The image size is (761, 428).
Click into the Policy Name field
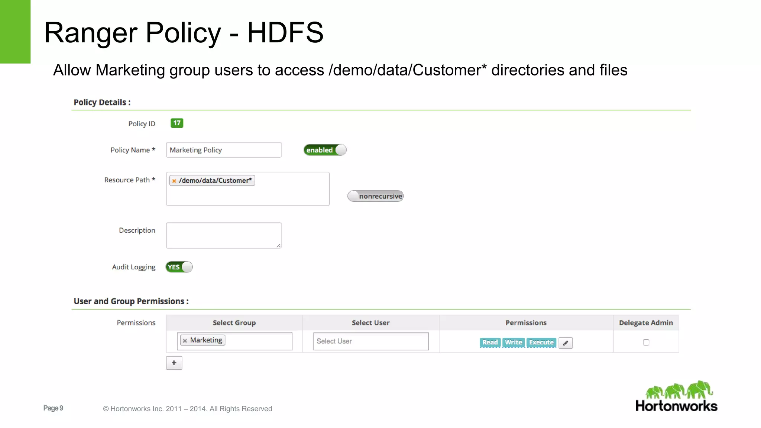(223, 150)
